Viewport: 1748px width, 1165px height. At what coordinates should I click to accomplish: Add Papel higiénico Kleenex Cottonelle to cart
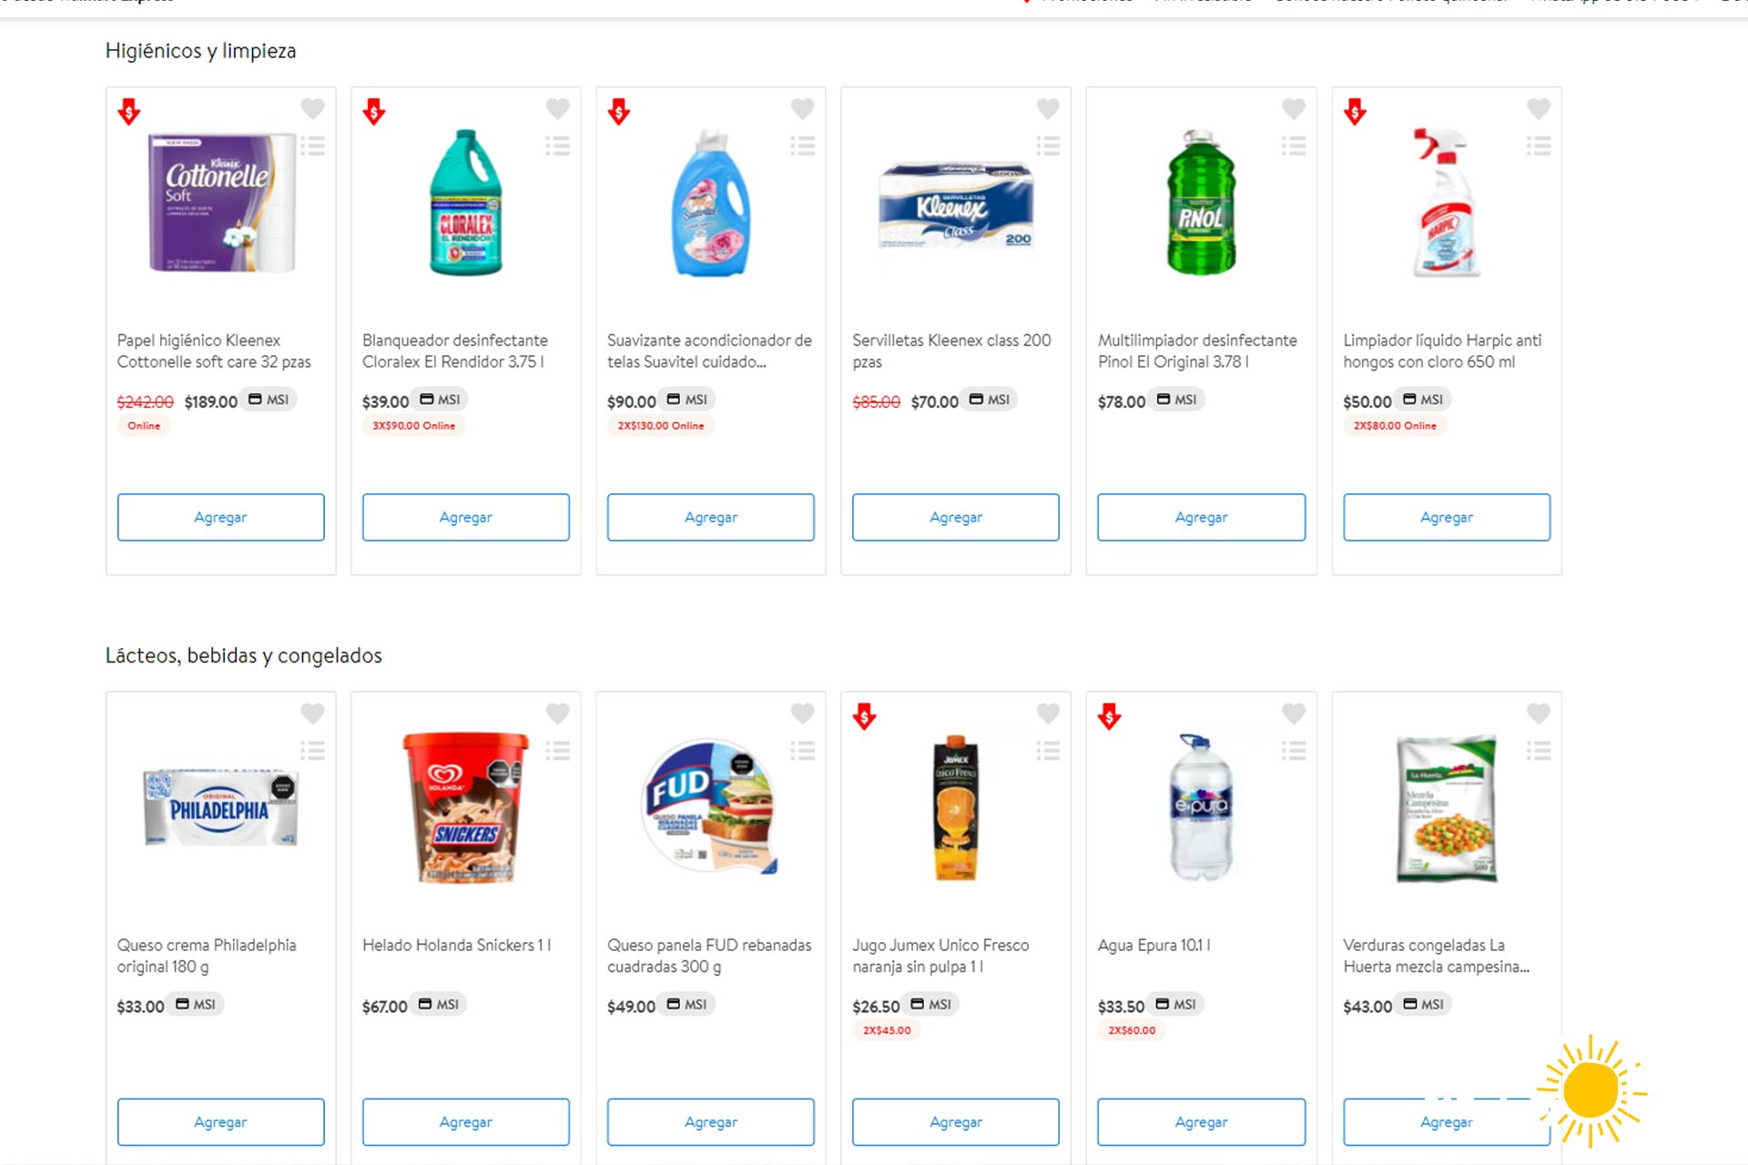click(x=220, y=517)
